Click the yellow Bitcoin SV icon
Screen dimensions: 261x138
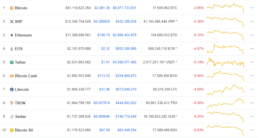tap(12, 130)
